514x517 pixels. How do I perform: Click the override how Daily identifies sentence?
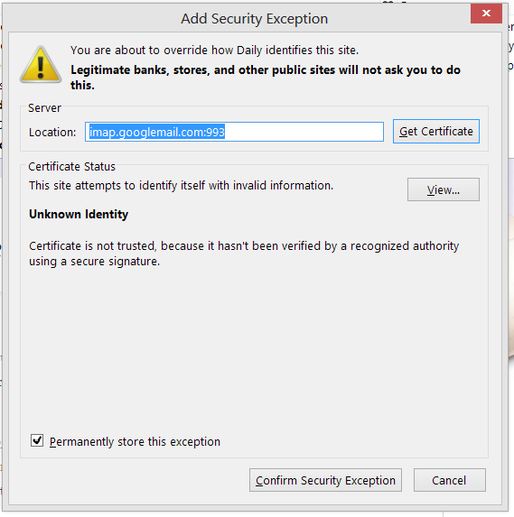tap(215, 51)
